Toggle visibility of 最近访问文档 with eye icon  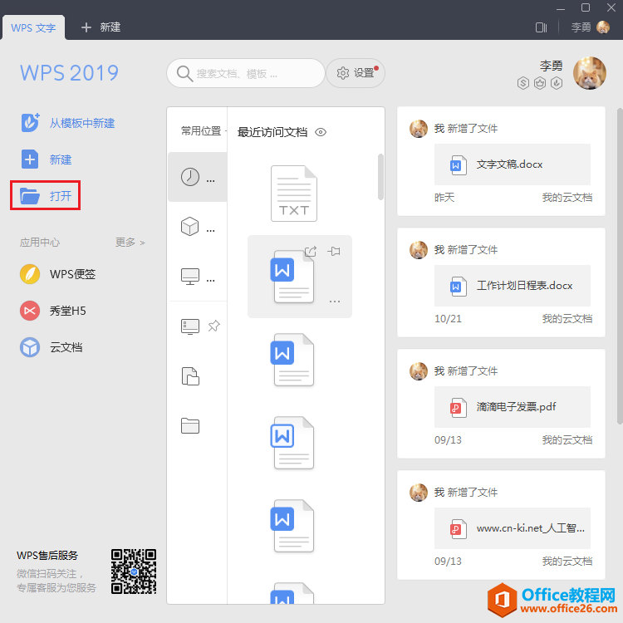[321, 132]
